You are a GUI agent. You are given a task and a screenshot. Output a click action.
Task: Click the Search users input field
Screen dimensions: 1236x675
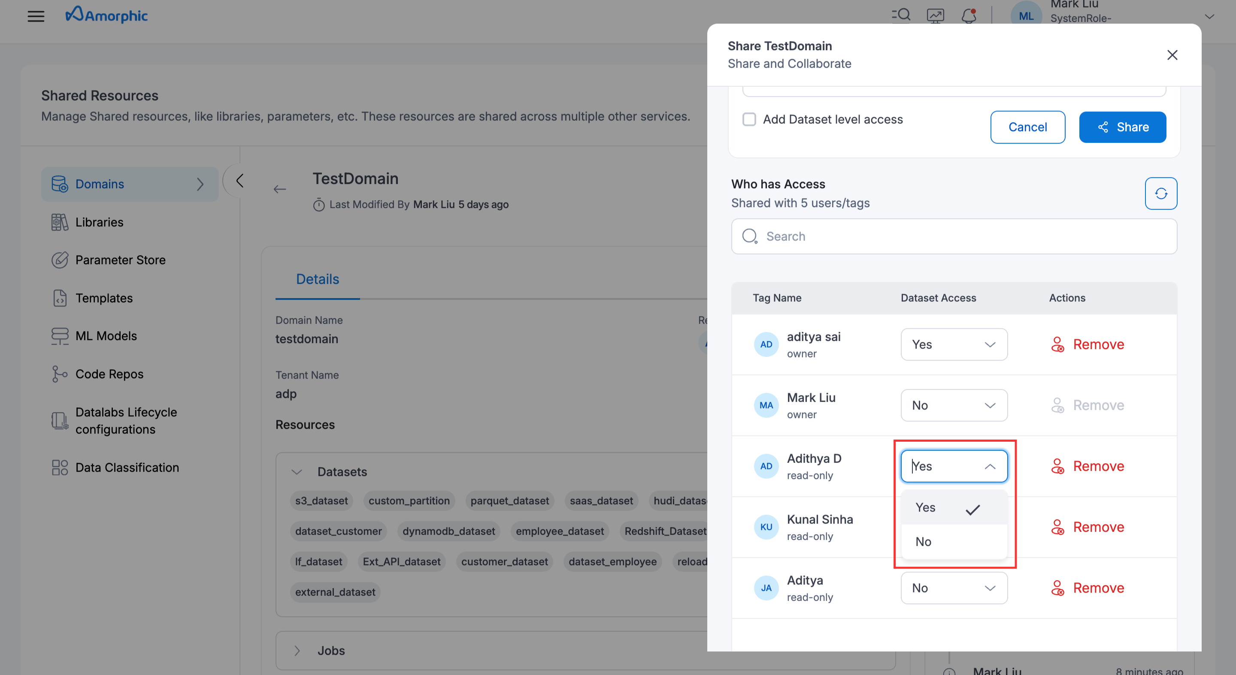click(953, 236)
